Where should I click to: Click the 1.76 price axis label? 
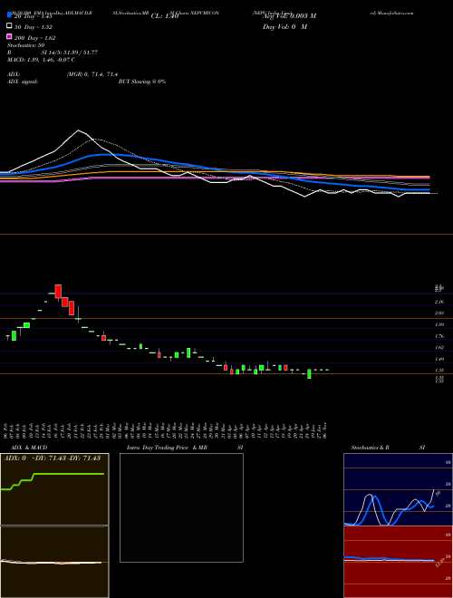(439, 336)
